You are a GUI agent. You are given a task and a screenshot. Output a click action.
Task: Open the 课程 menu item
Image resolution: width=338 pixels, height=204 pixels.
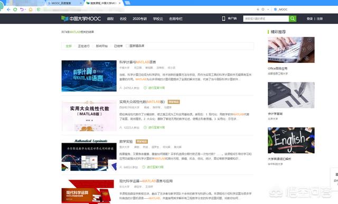[110, 18]
